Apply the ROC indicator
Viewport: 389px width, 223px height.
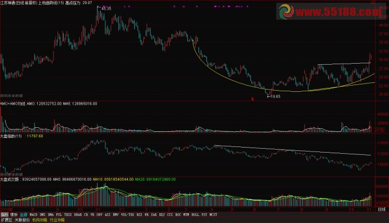pos(178,215)
